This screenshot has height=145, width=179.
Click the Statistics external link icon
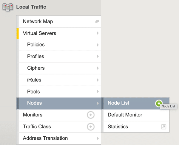pos(163,127)
